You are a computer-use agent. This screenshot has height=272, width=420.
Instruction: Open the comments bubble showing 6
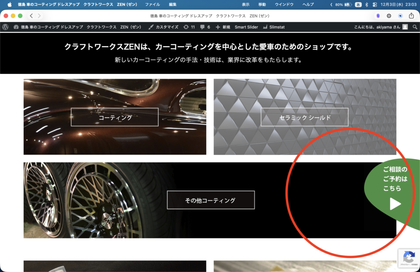point(205,27)
